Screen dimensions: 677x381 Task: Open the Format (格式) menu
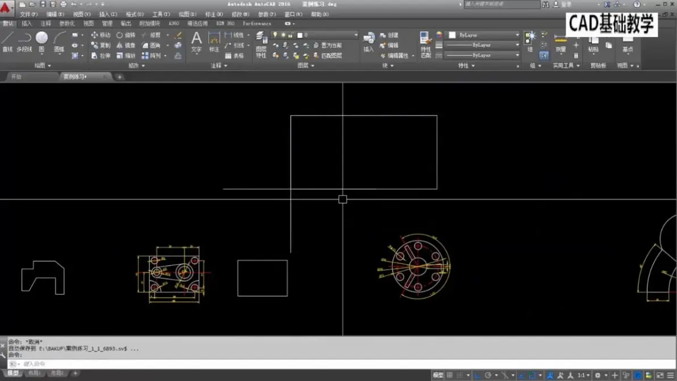(x=134, y=14)
